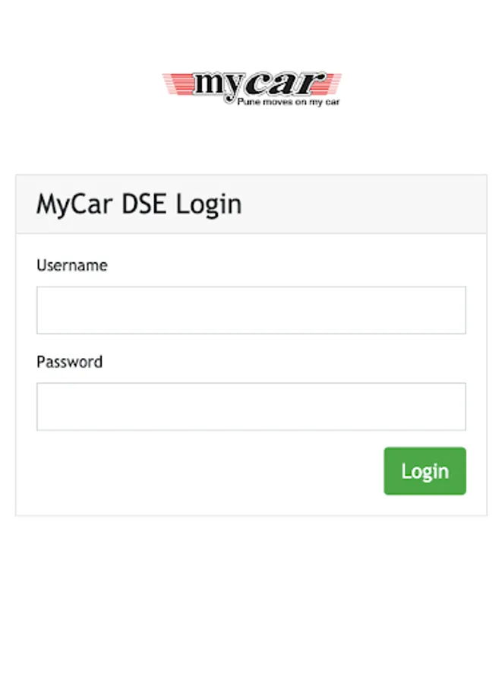Click the red stripes left of the logo

tap(178, 84)
